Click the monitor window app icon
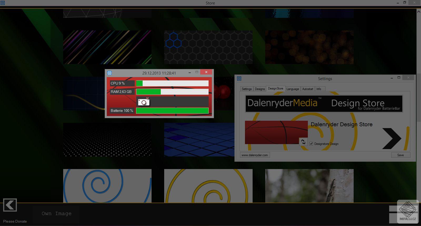Screen dimensions: 421x226 click(109, 73)
